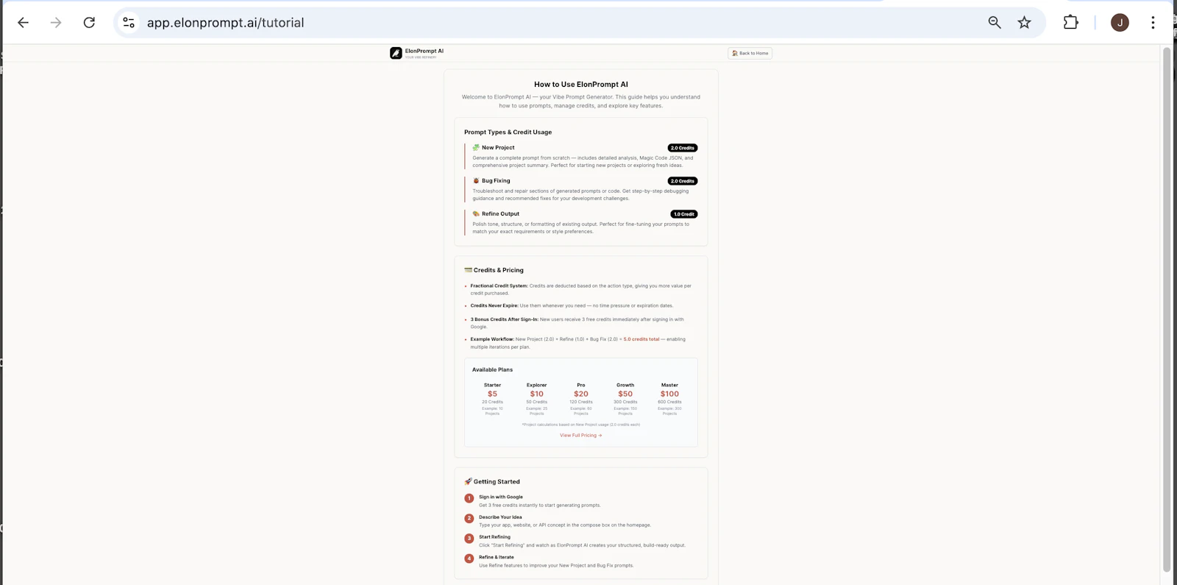Click the "Sign in with Google" step title
The image size is (1177, 585).
click(x=501, y=497)
